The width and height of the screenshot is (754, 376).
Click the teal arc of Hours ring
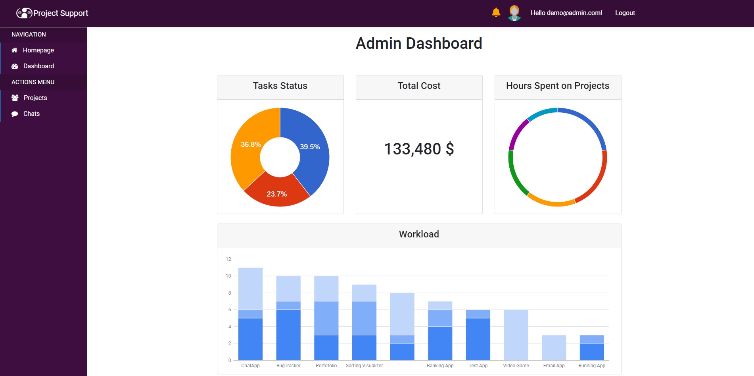(x=541, y=113)
